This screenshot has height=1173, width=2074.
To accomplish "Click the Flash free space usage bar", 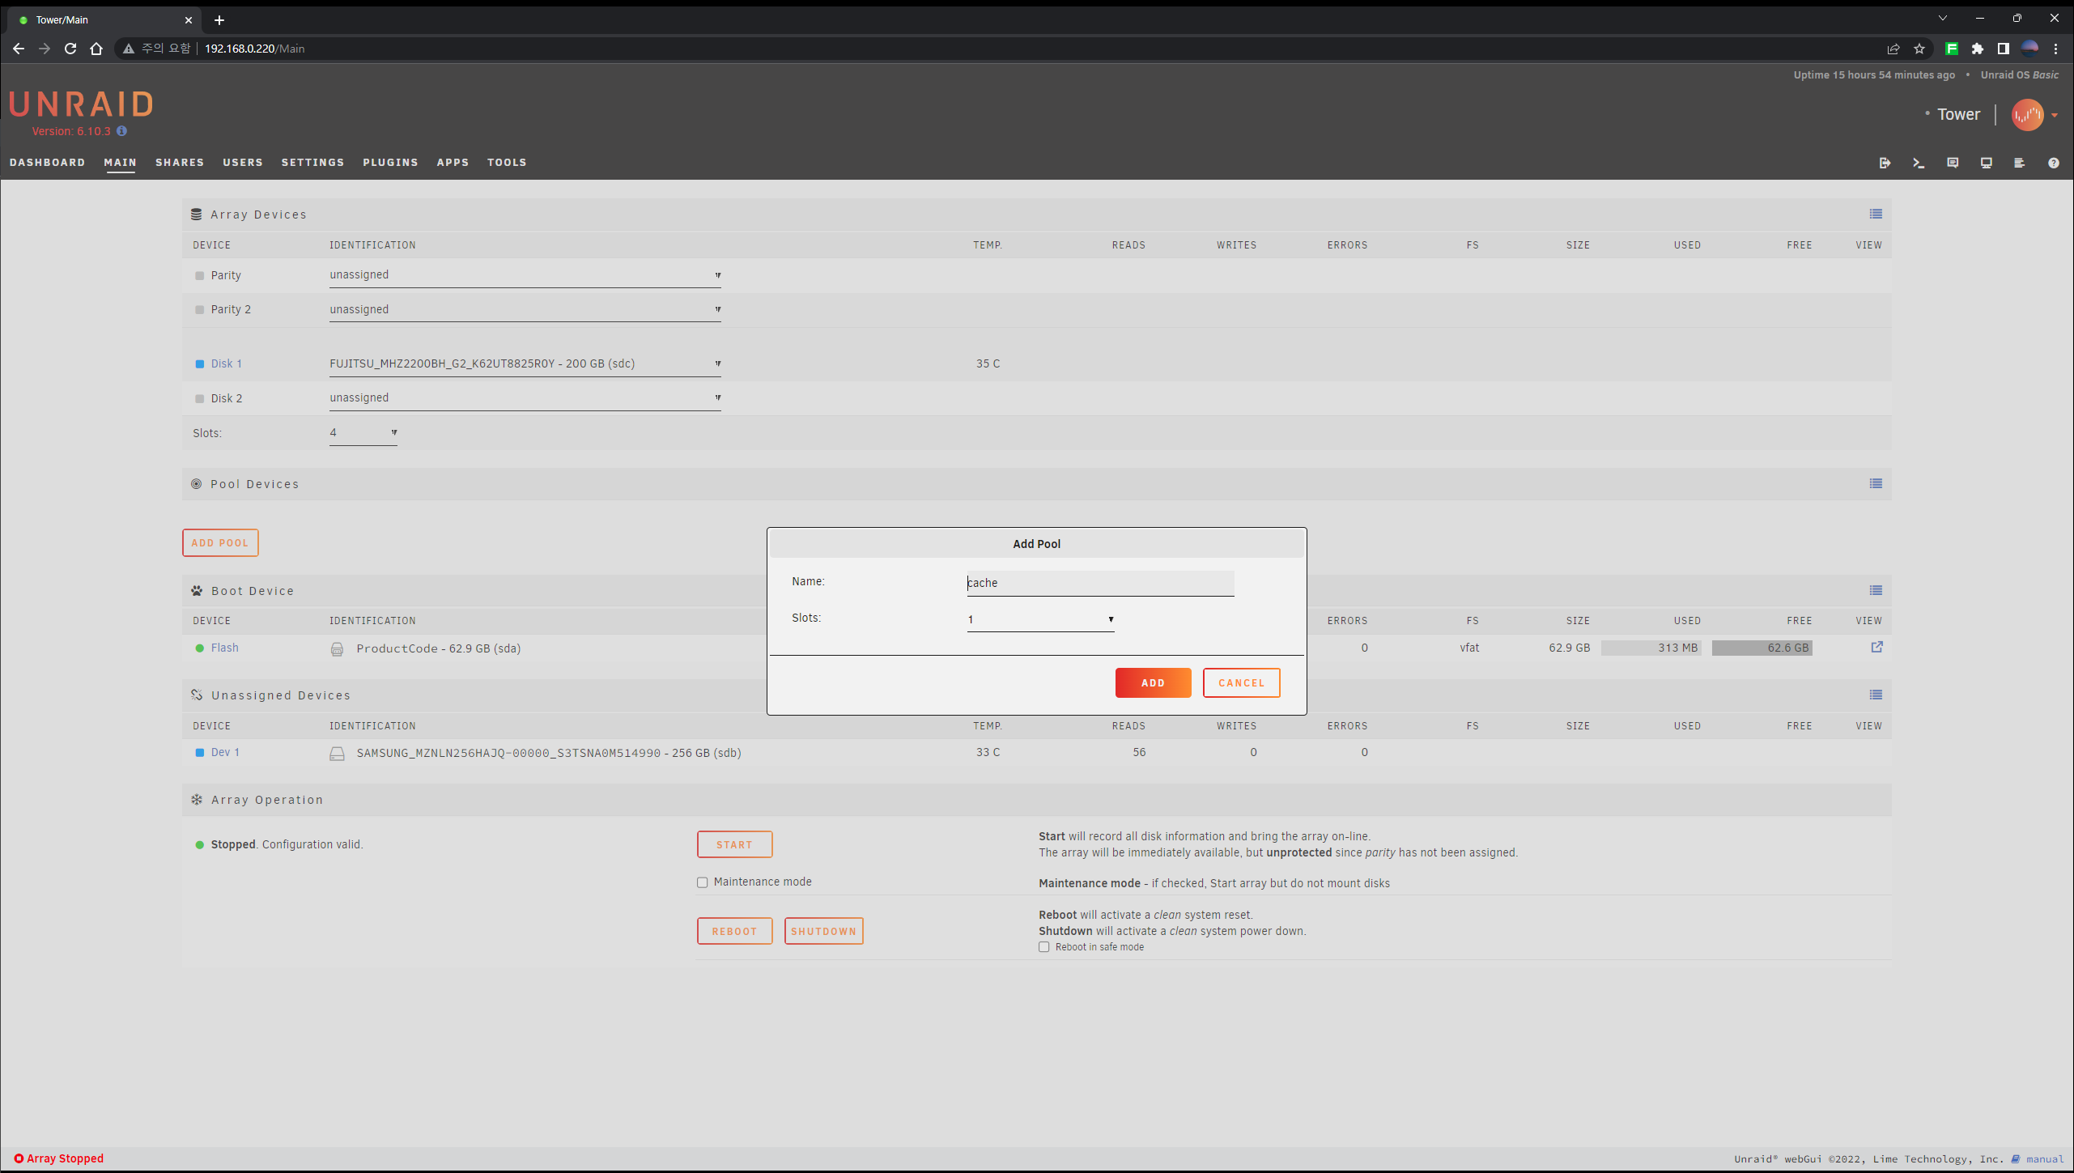I will 1762,648.
